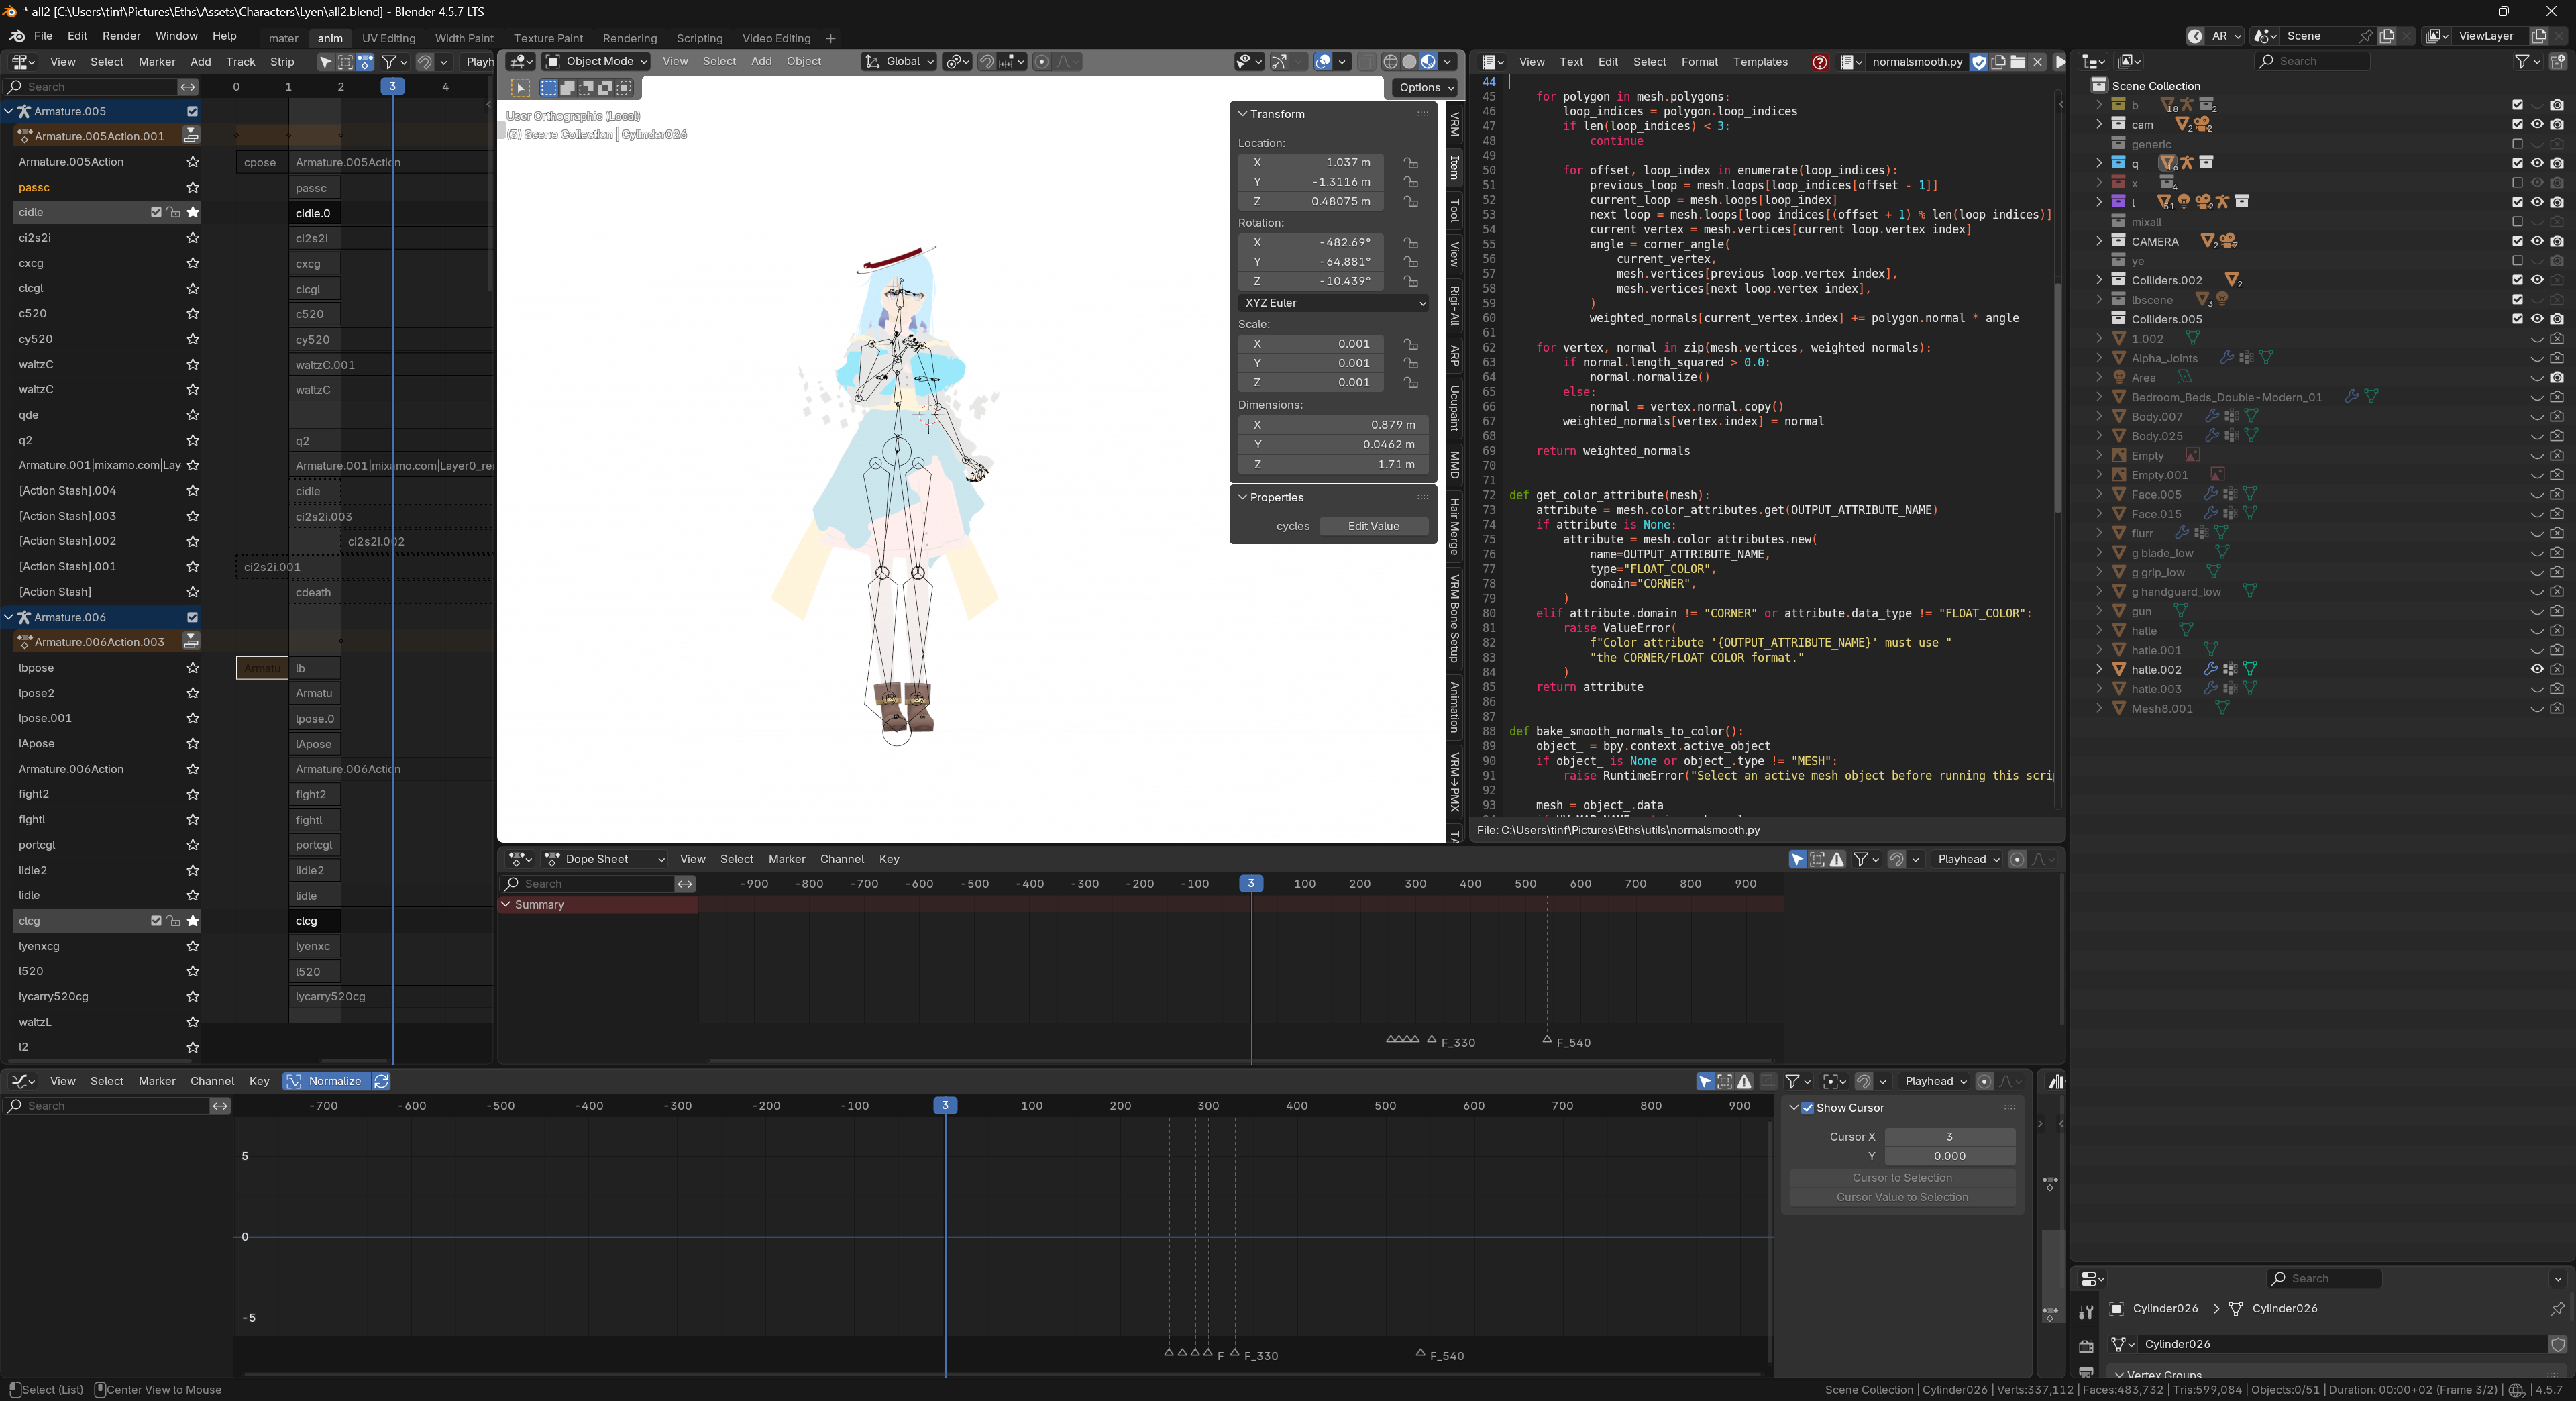Toggle X-ray icon in the viewport header
The image size is (2576, 1401).
1366,62
